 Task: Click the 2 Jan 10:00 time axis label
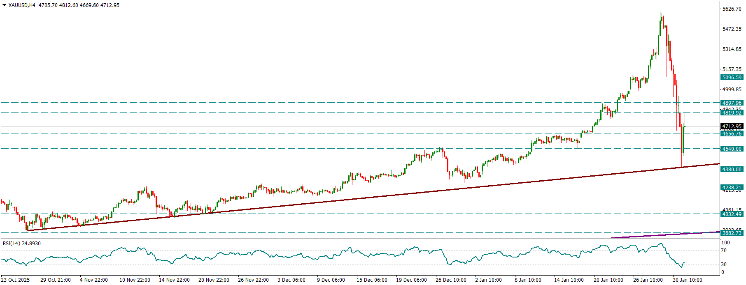pyautogui.click(x=488, y=280)
